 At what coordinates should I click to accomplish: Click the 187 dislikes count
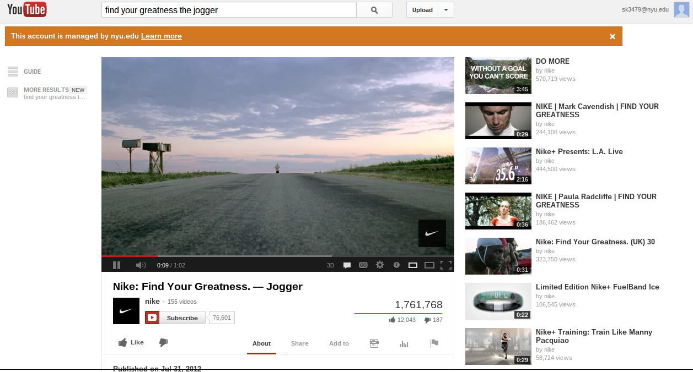coord(433,320)
